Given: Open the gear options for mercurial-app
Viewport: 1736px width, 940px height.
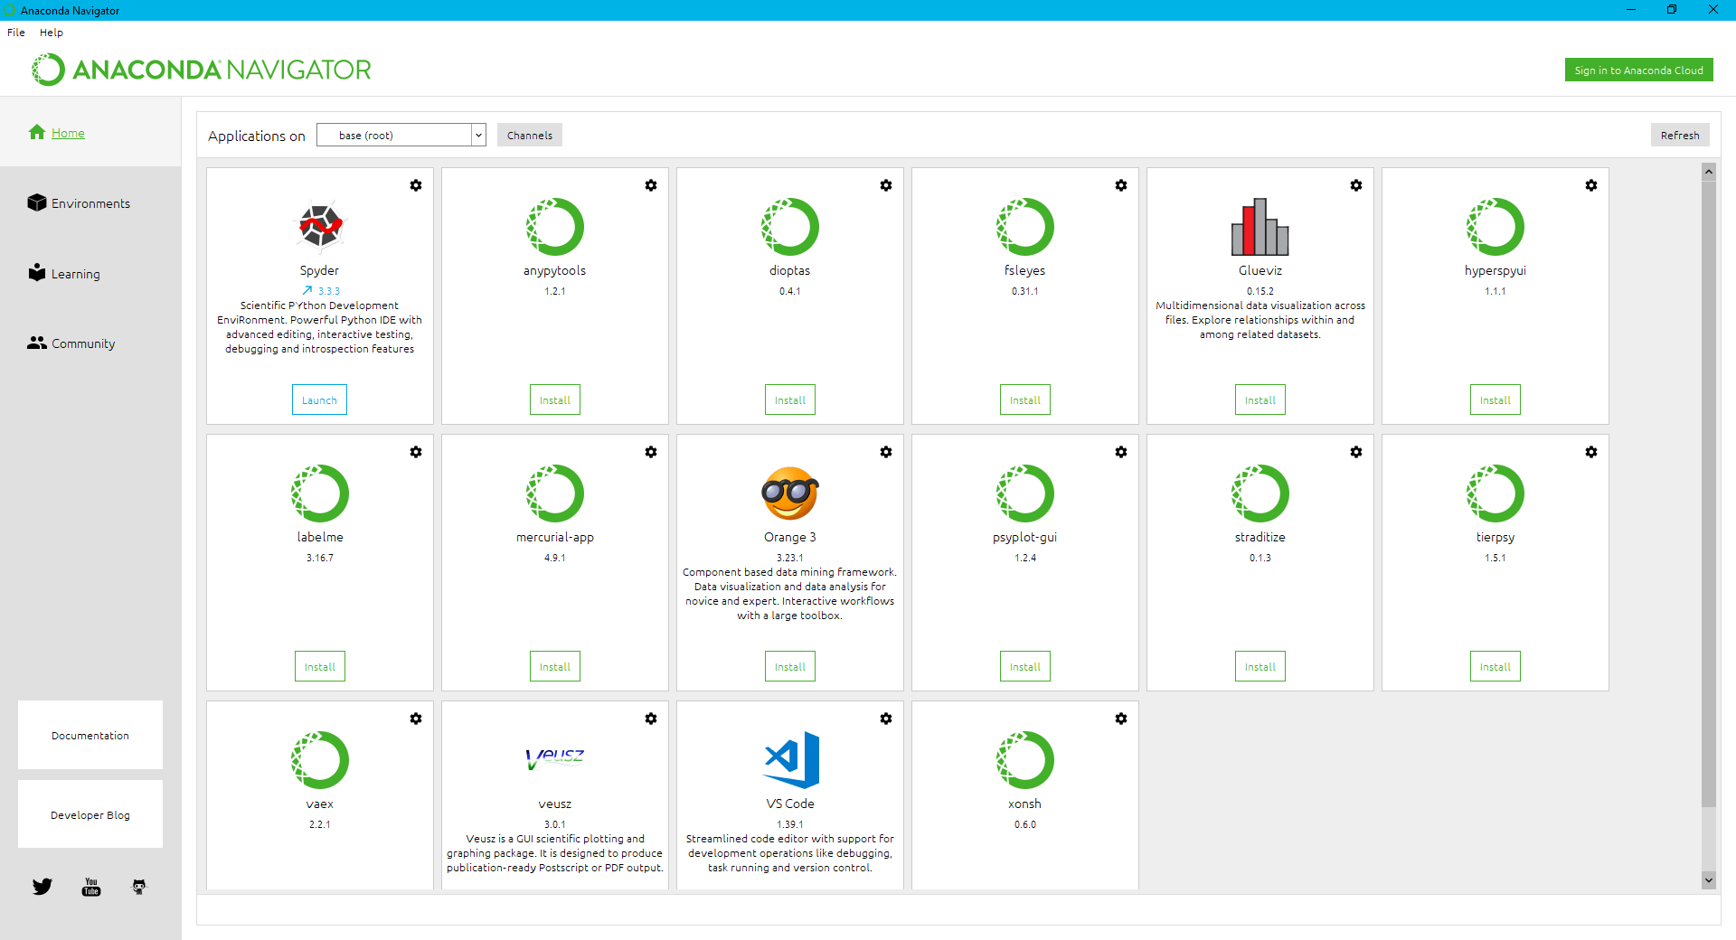Looking at the screenshot, I should [x=651, y=452].
